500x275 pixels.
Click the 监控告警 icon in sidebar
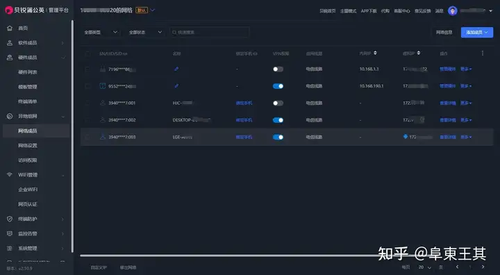[10, 233]
